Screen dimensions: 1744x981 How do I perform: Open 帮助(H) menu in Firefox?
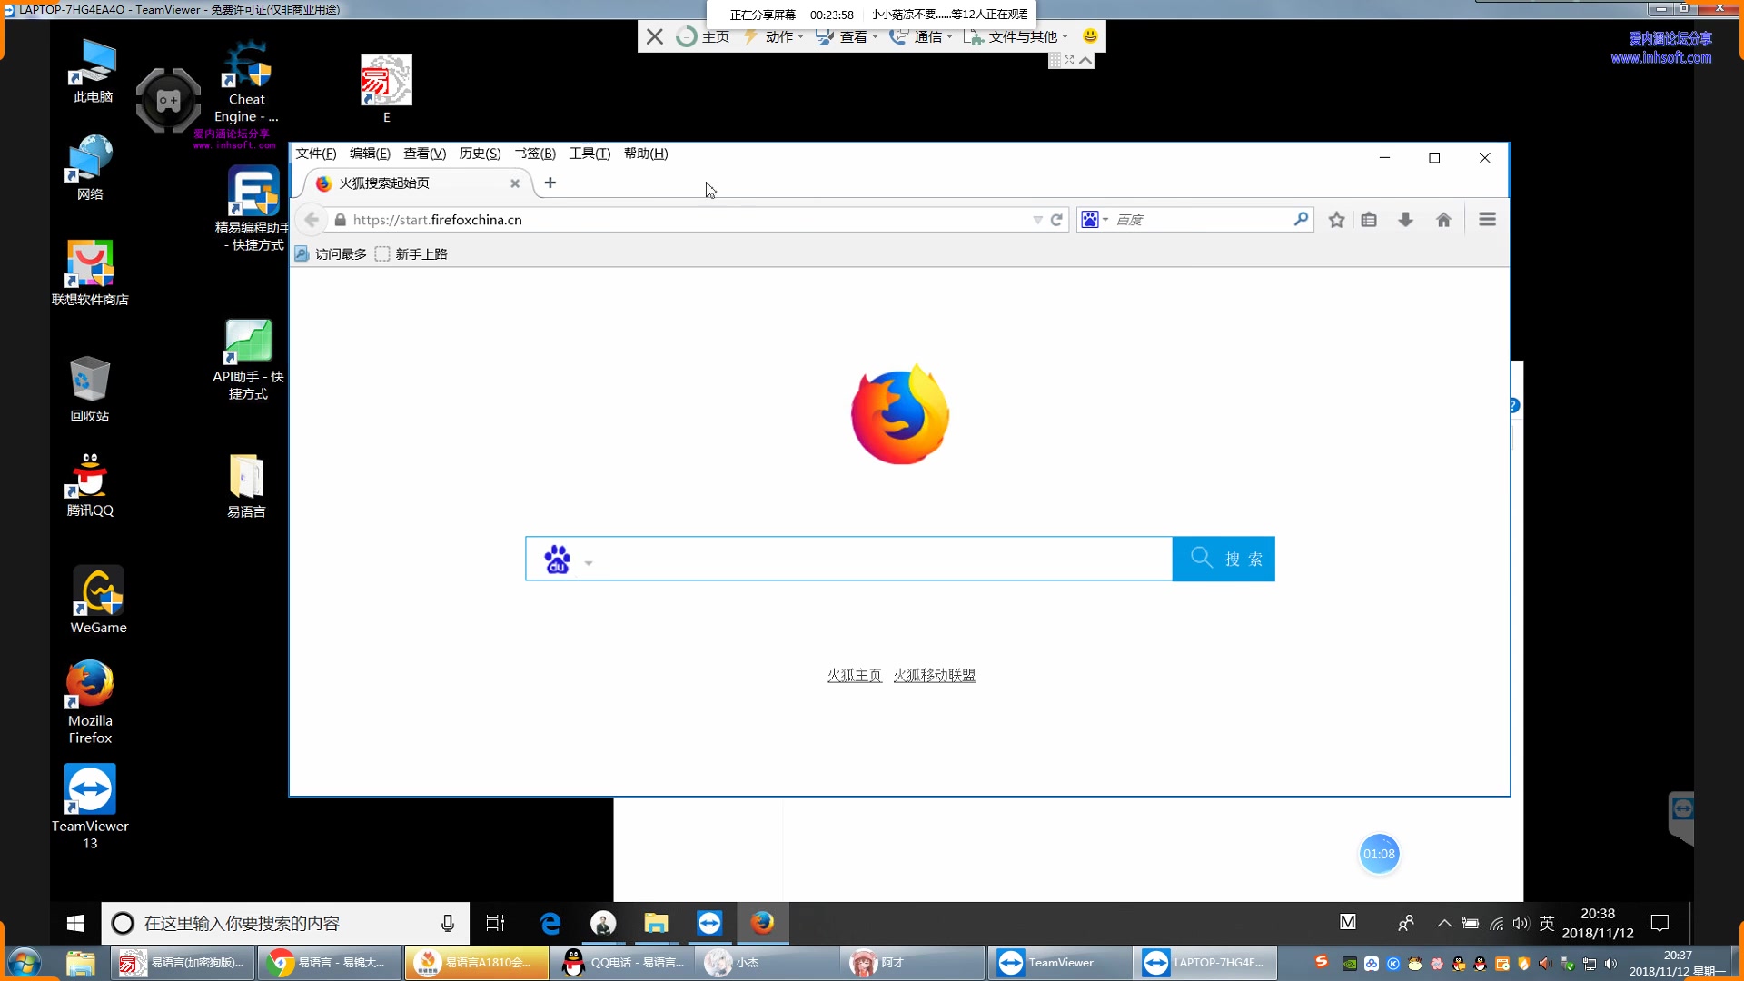click(646, 154)
